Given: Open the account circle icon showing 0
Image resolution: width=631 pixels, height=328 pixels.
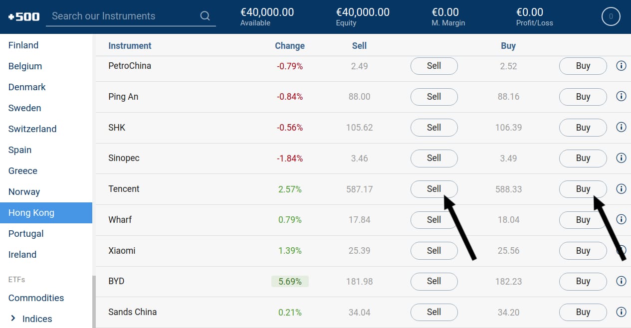Looking at the screenshot, I should point(611,17).
